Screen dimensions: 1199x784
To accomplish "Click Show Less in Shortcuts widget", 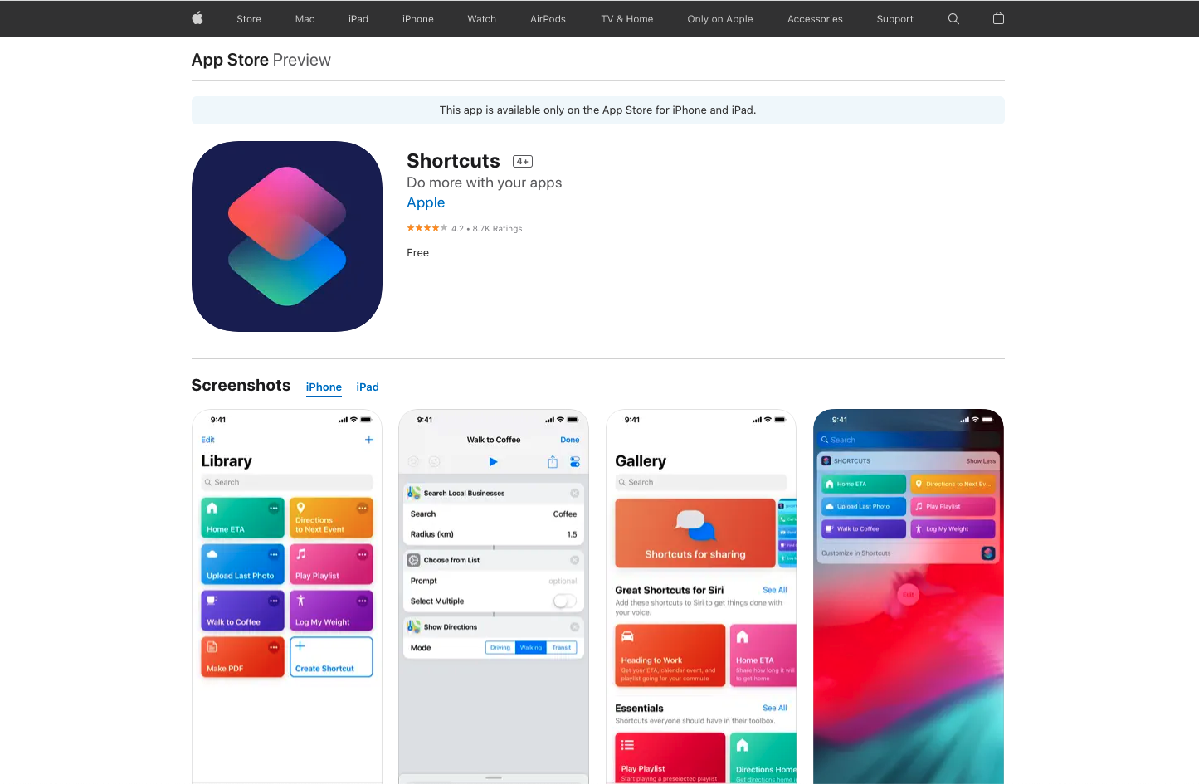I will 981,460.
